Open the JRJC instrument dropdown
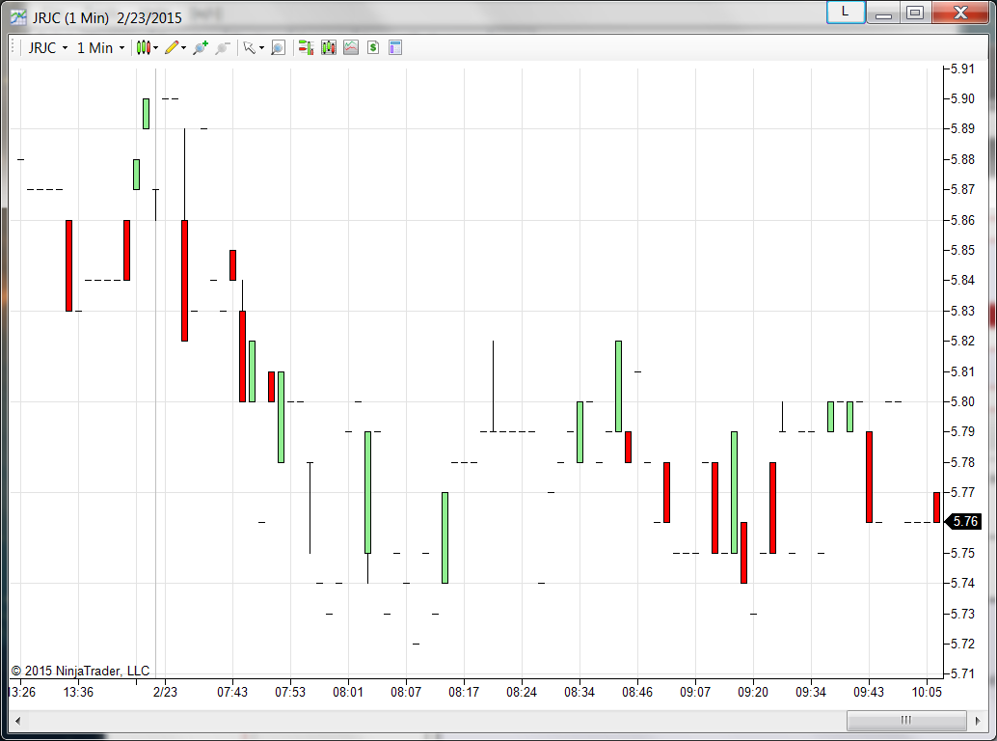This screenshot has height=741, width=997. pos(47,47)
